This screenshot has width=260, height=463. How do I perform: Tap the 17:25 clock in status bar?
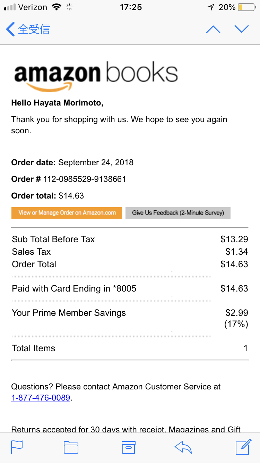(x=131, y=7)
